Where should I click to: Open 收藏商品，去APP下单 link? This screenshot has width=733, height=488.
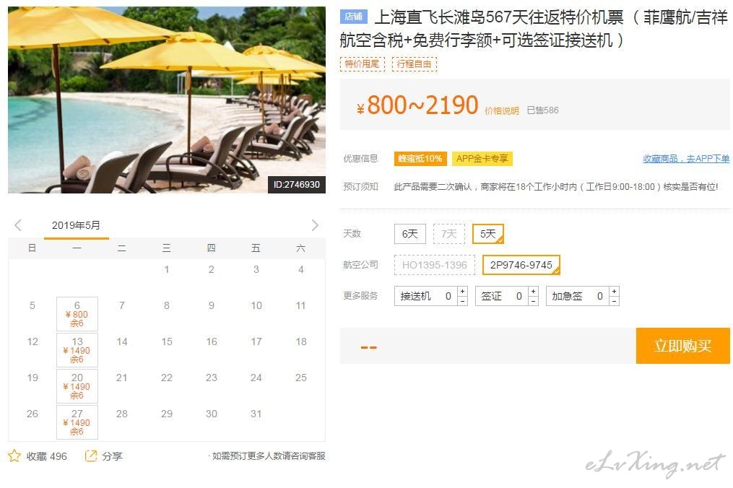[686, 159]
